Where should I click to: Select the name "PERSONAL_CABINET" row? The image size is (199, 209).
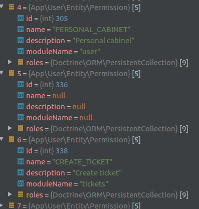point(99,30)
